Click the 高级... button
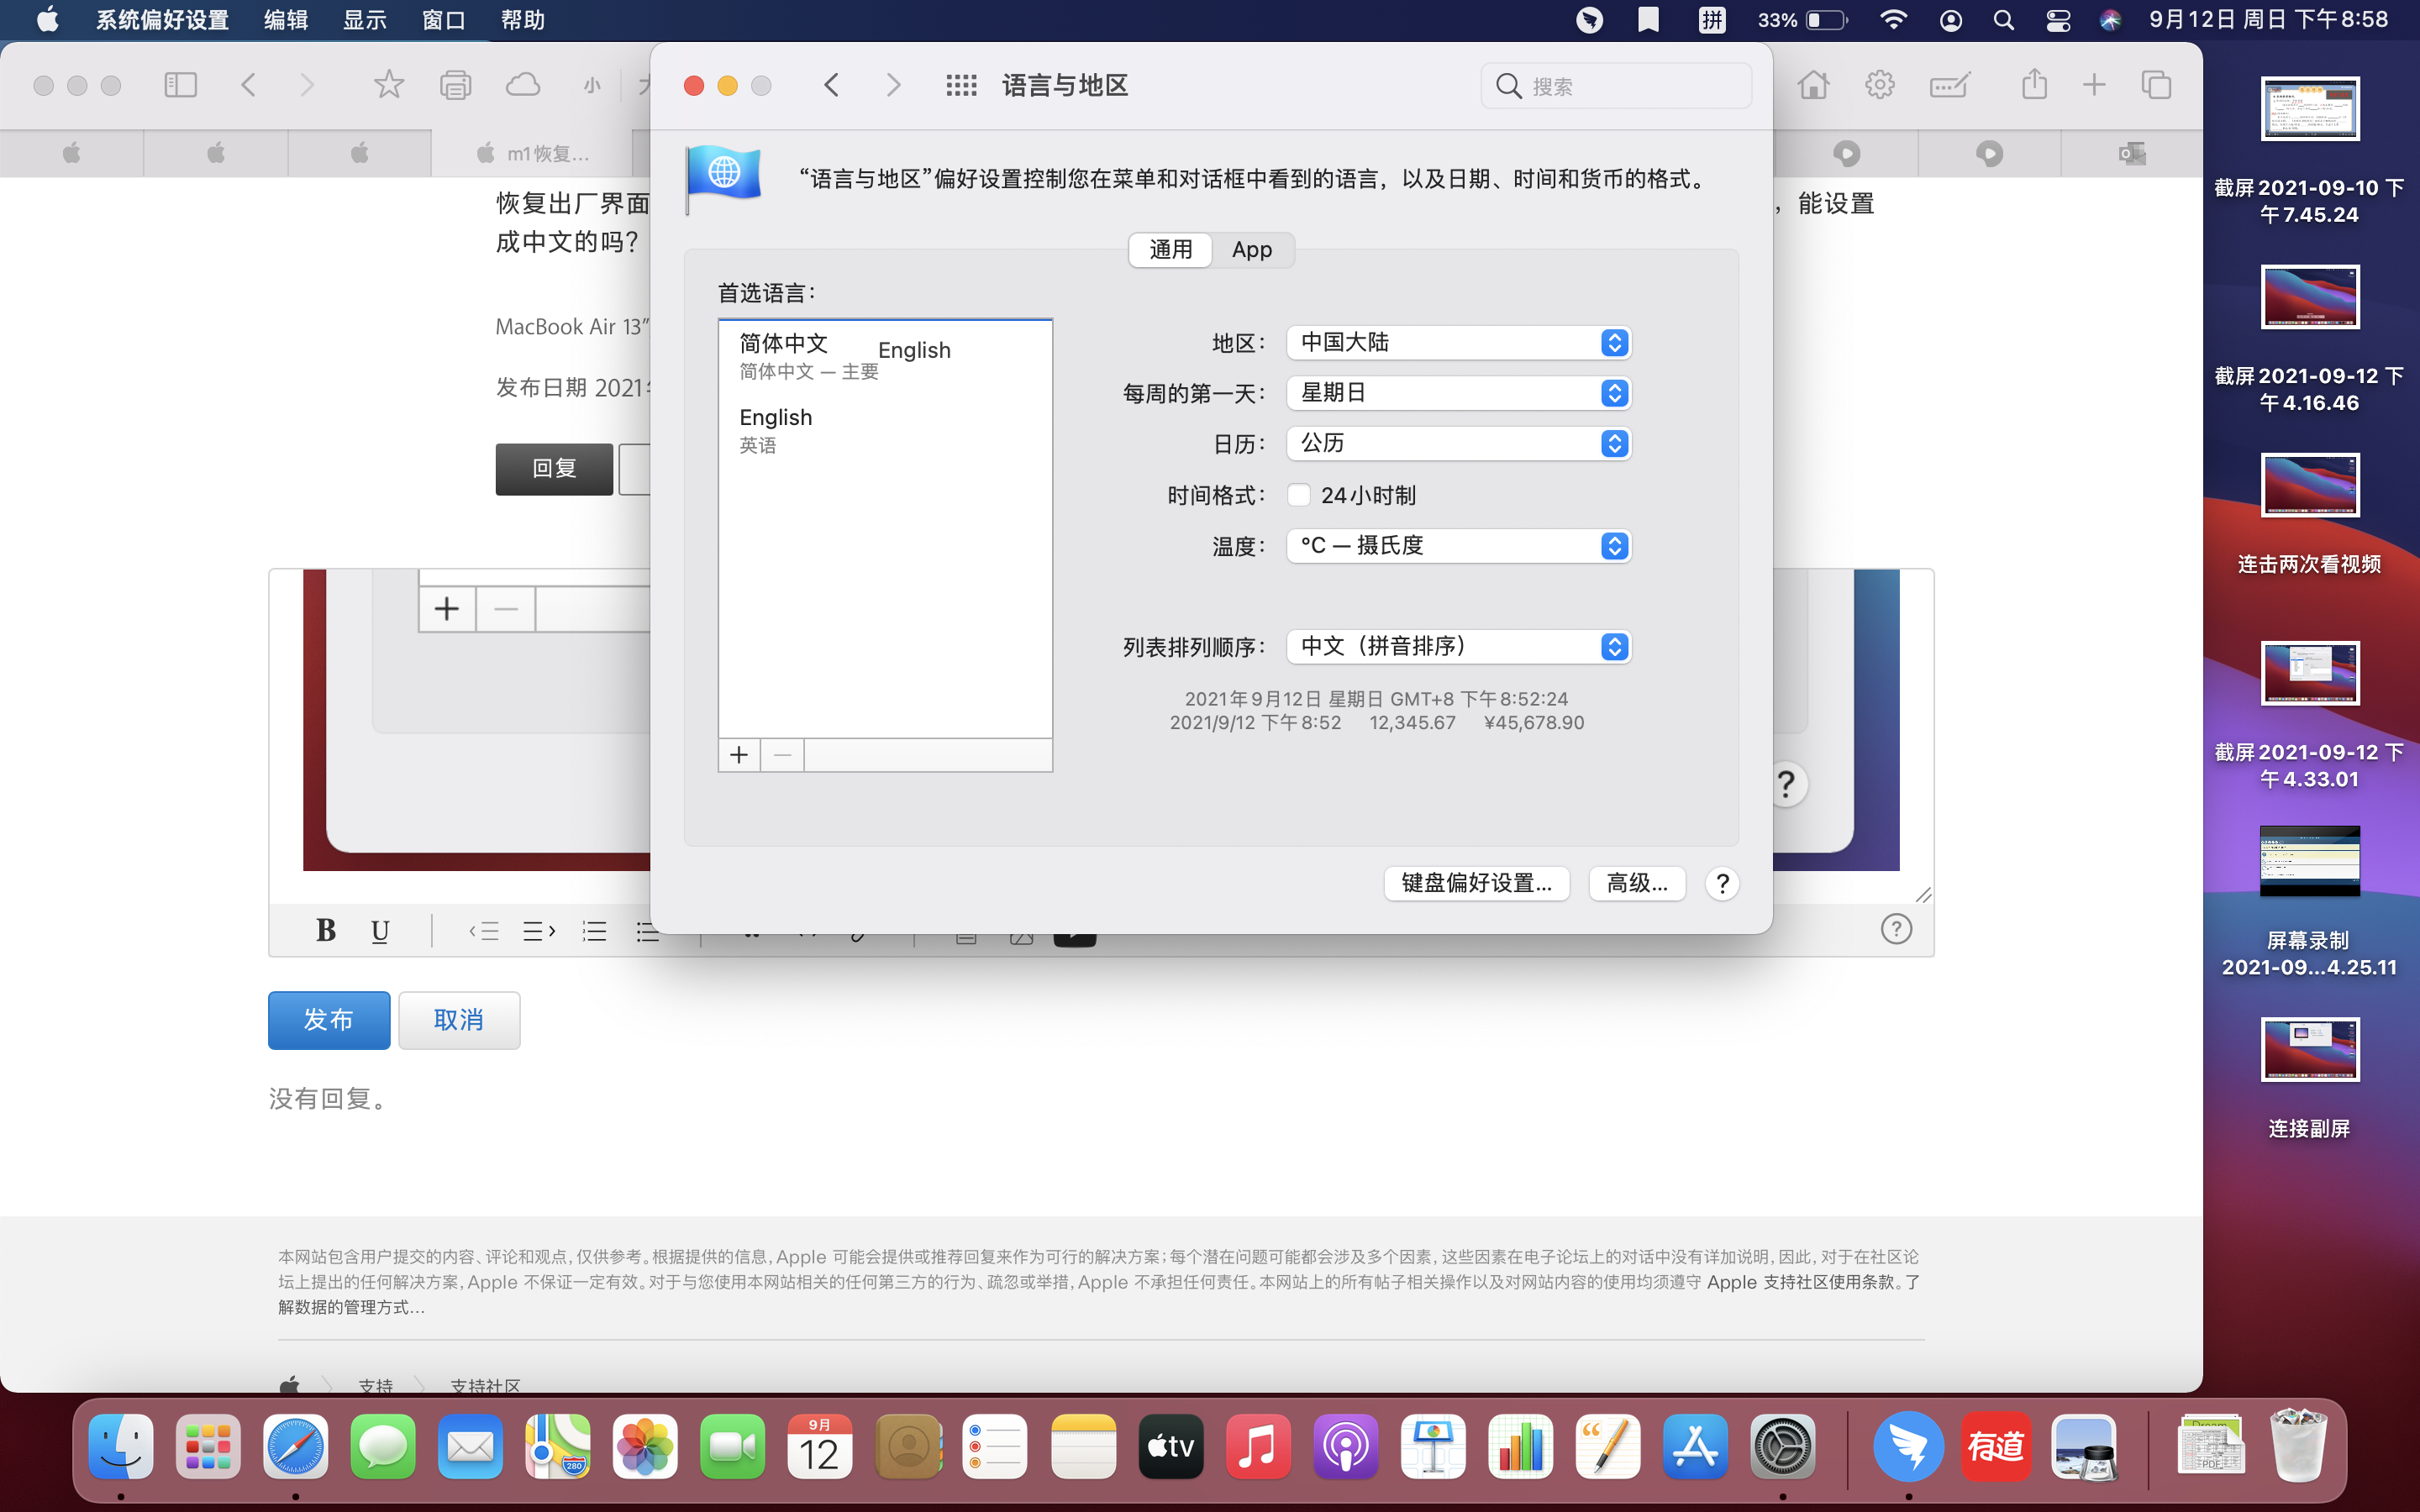2420x1512 pixels. click(x=1636, y=884)
